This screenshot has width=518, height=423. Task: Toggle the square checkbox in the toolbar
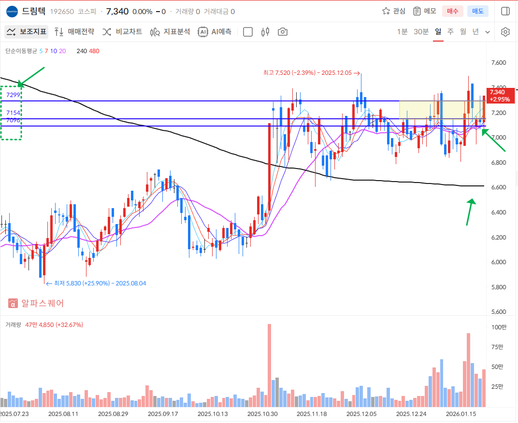pyautogui.click(x=248, y=32)
